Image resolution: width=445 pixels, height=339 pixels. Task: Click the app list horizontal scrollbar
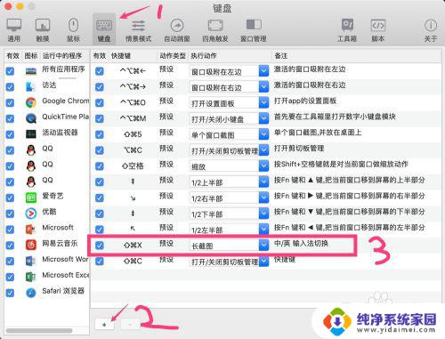39,330
